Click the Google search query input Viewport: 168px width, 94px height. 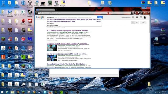pos(72,17)
